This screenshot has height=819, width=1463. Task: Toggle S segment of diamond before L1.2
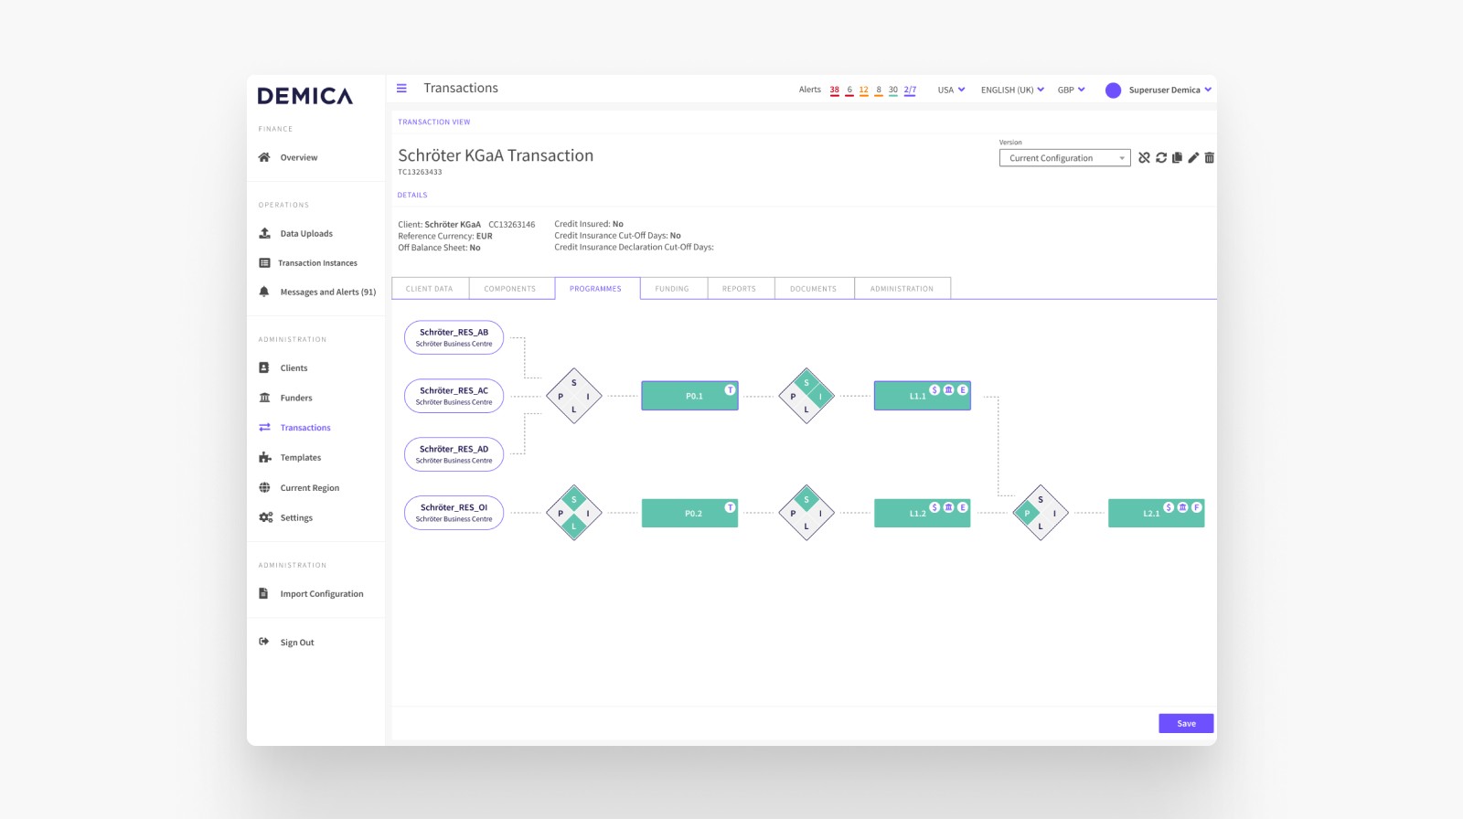[806, 500]
